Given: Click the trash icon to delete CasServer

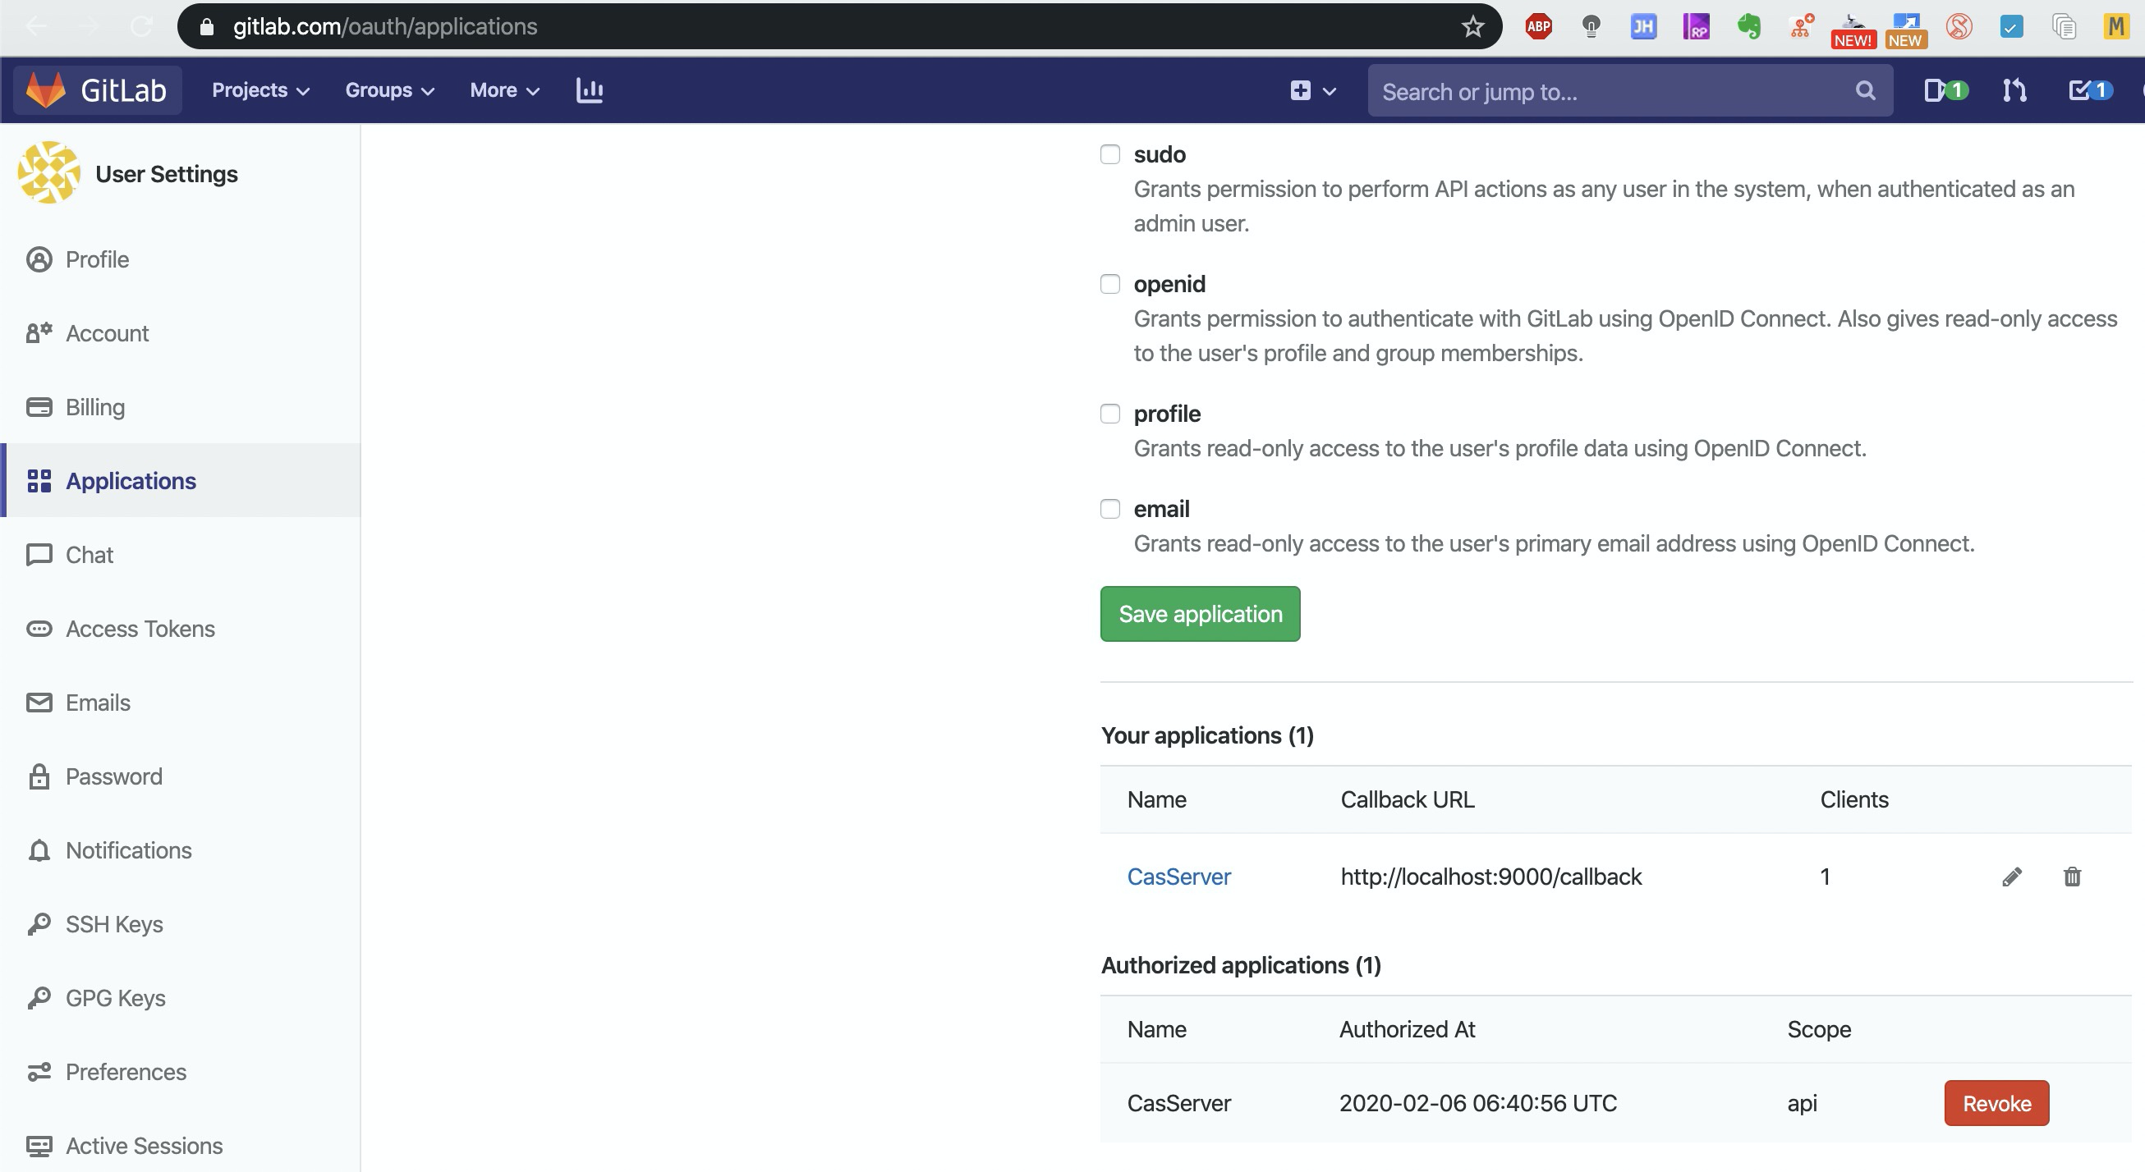Looking at the screenshot, I should coord(2072,877).
